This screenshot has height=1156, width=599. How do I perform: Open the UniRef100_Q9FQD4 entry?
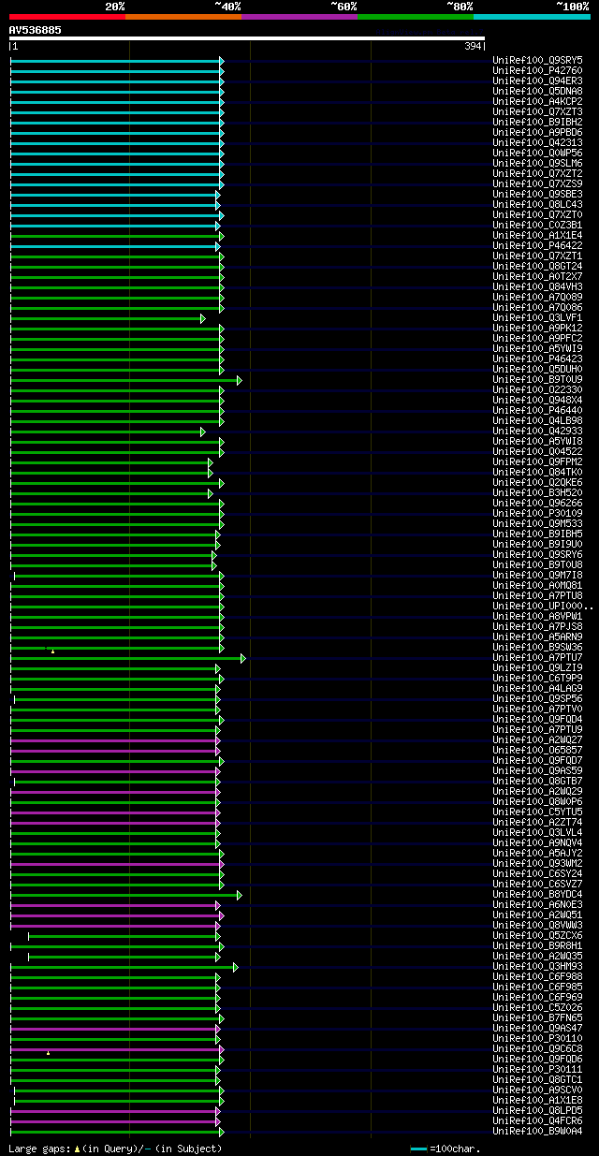(537, 720)
